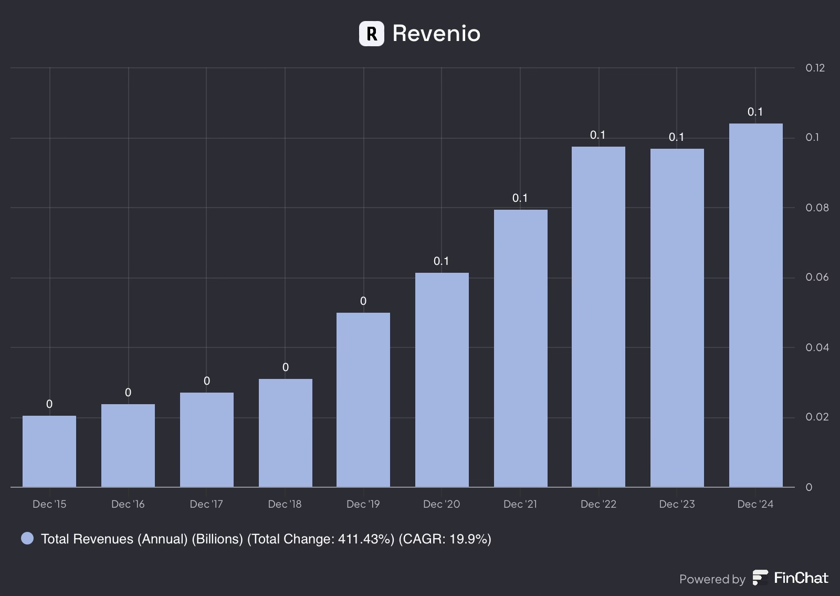The width and height of the screenshot is (840, 596).
Task: Select the Dec '19 revenue bar
Action: point(363,400)
